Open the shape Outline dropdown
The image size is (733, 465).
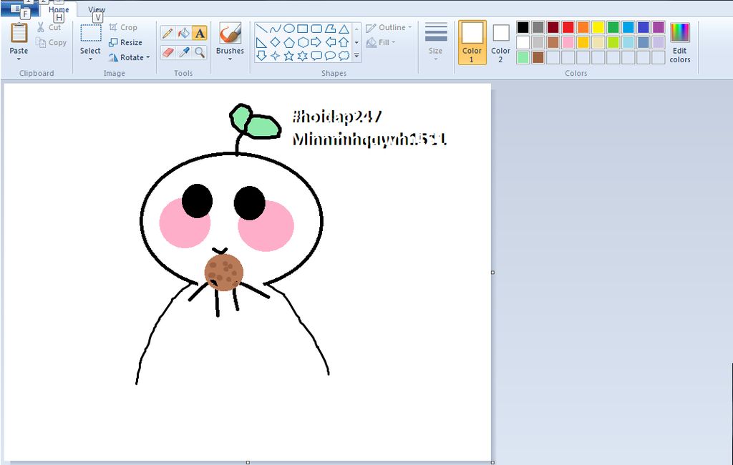click(x=389, y=28)
